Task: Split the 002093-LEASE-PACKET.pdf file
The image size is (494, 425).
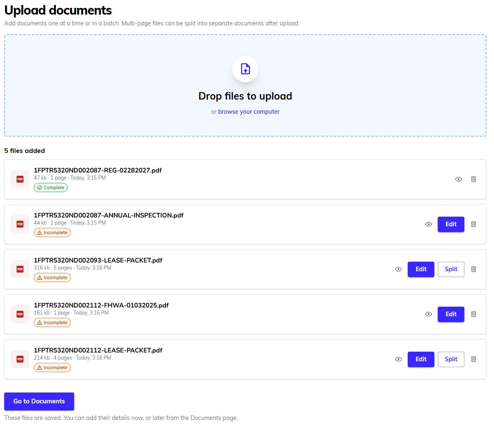Action: [x=451, y=269]
